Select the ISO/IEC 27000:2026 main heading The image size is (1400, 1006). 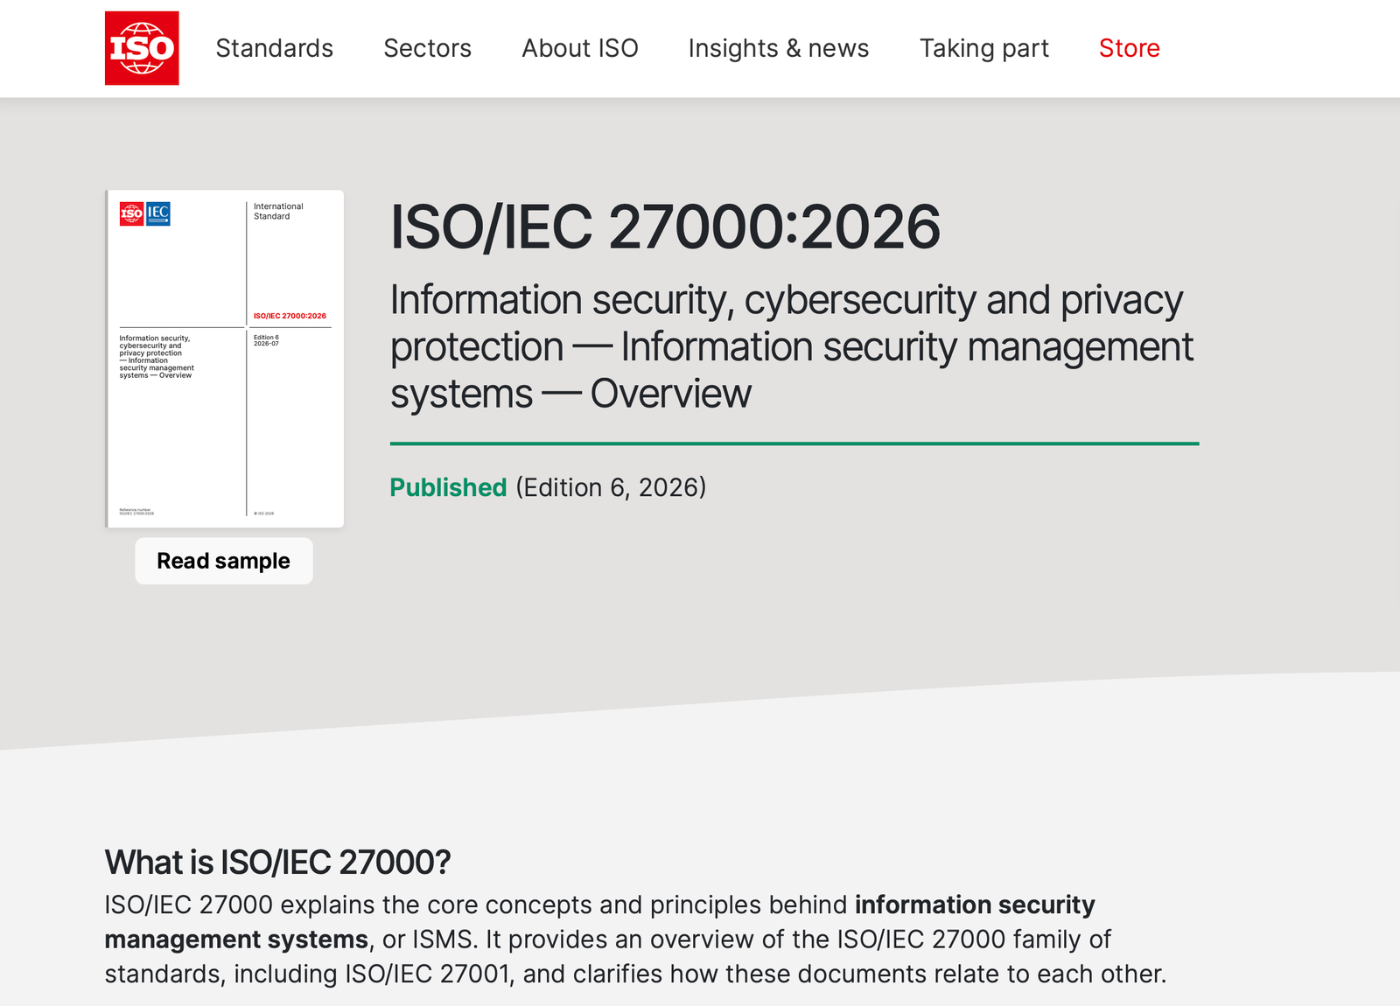pyautogui.click(x=665, y=227)
